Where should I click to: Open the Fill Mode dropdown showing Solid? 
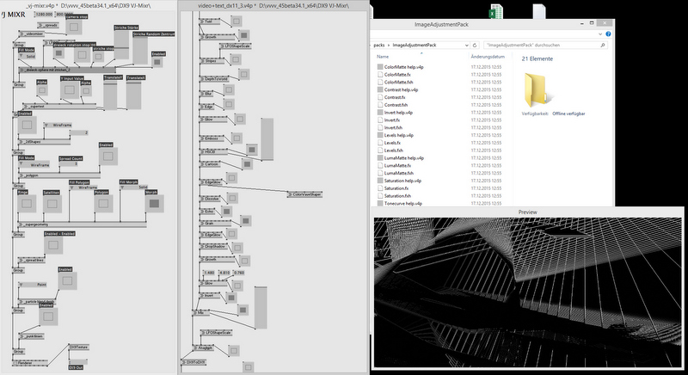pyautogui.click(x=28, y=57)
